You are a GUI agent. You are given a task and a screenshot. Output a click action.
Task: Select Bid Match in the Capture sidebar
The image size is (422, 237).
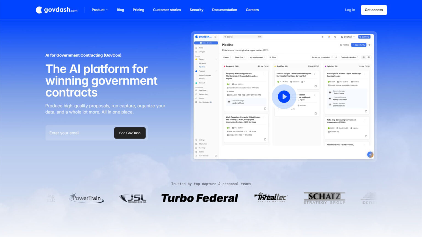tap(202, 64)
